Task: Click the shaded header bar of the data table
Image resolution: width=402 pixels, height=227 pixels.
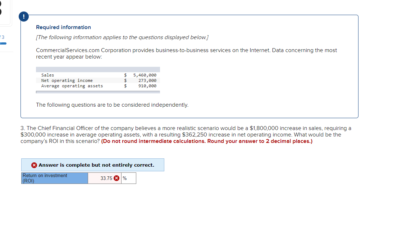Action: 98,69
